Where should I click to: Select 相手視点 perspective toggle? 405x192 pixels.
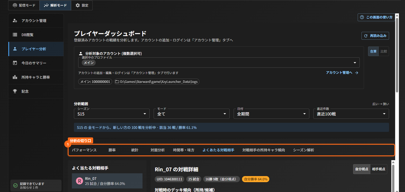379,169
